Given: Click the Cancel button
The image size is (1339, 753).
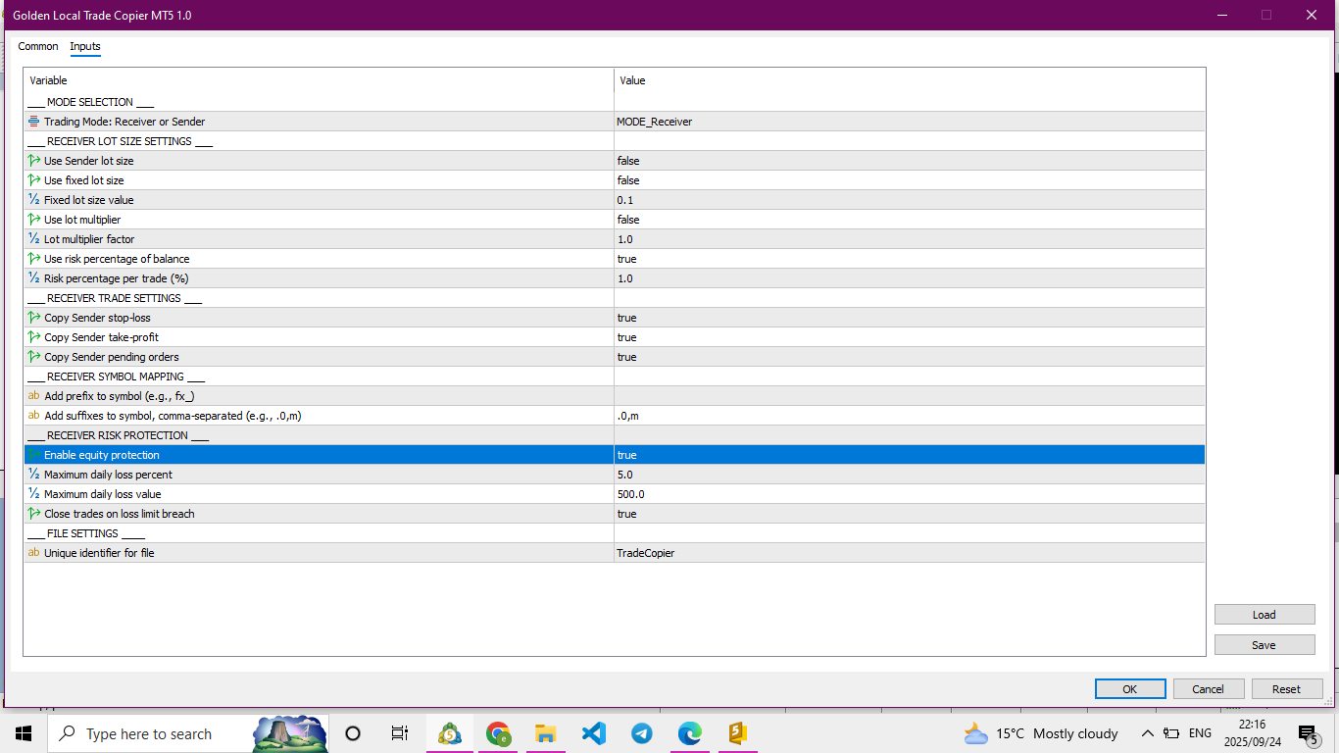Looking at the screenshot, I should [x=1209, y=689].
